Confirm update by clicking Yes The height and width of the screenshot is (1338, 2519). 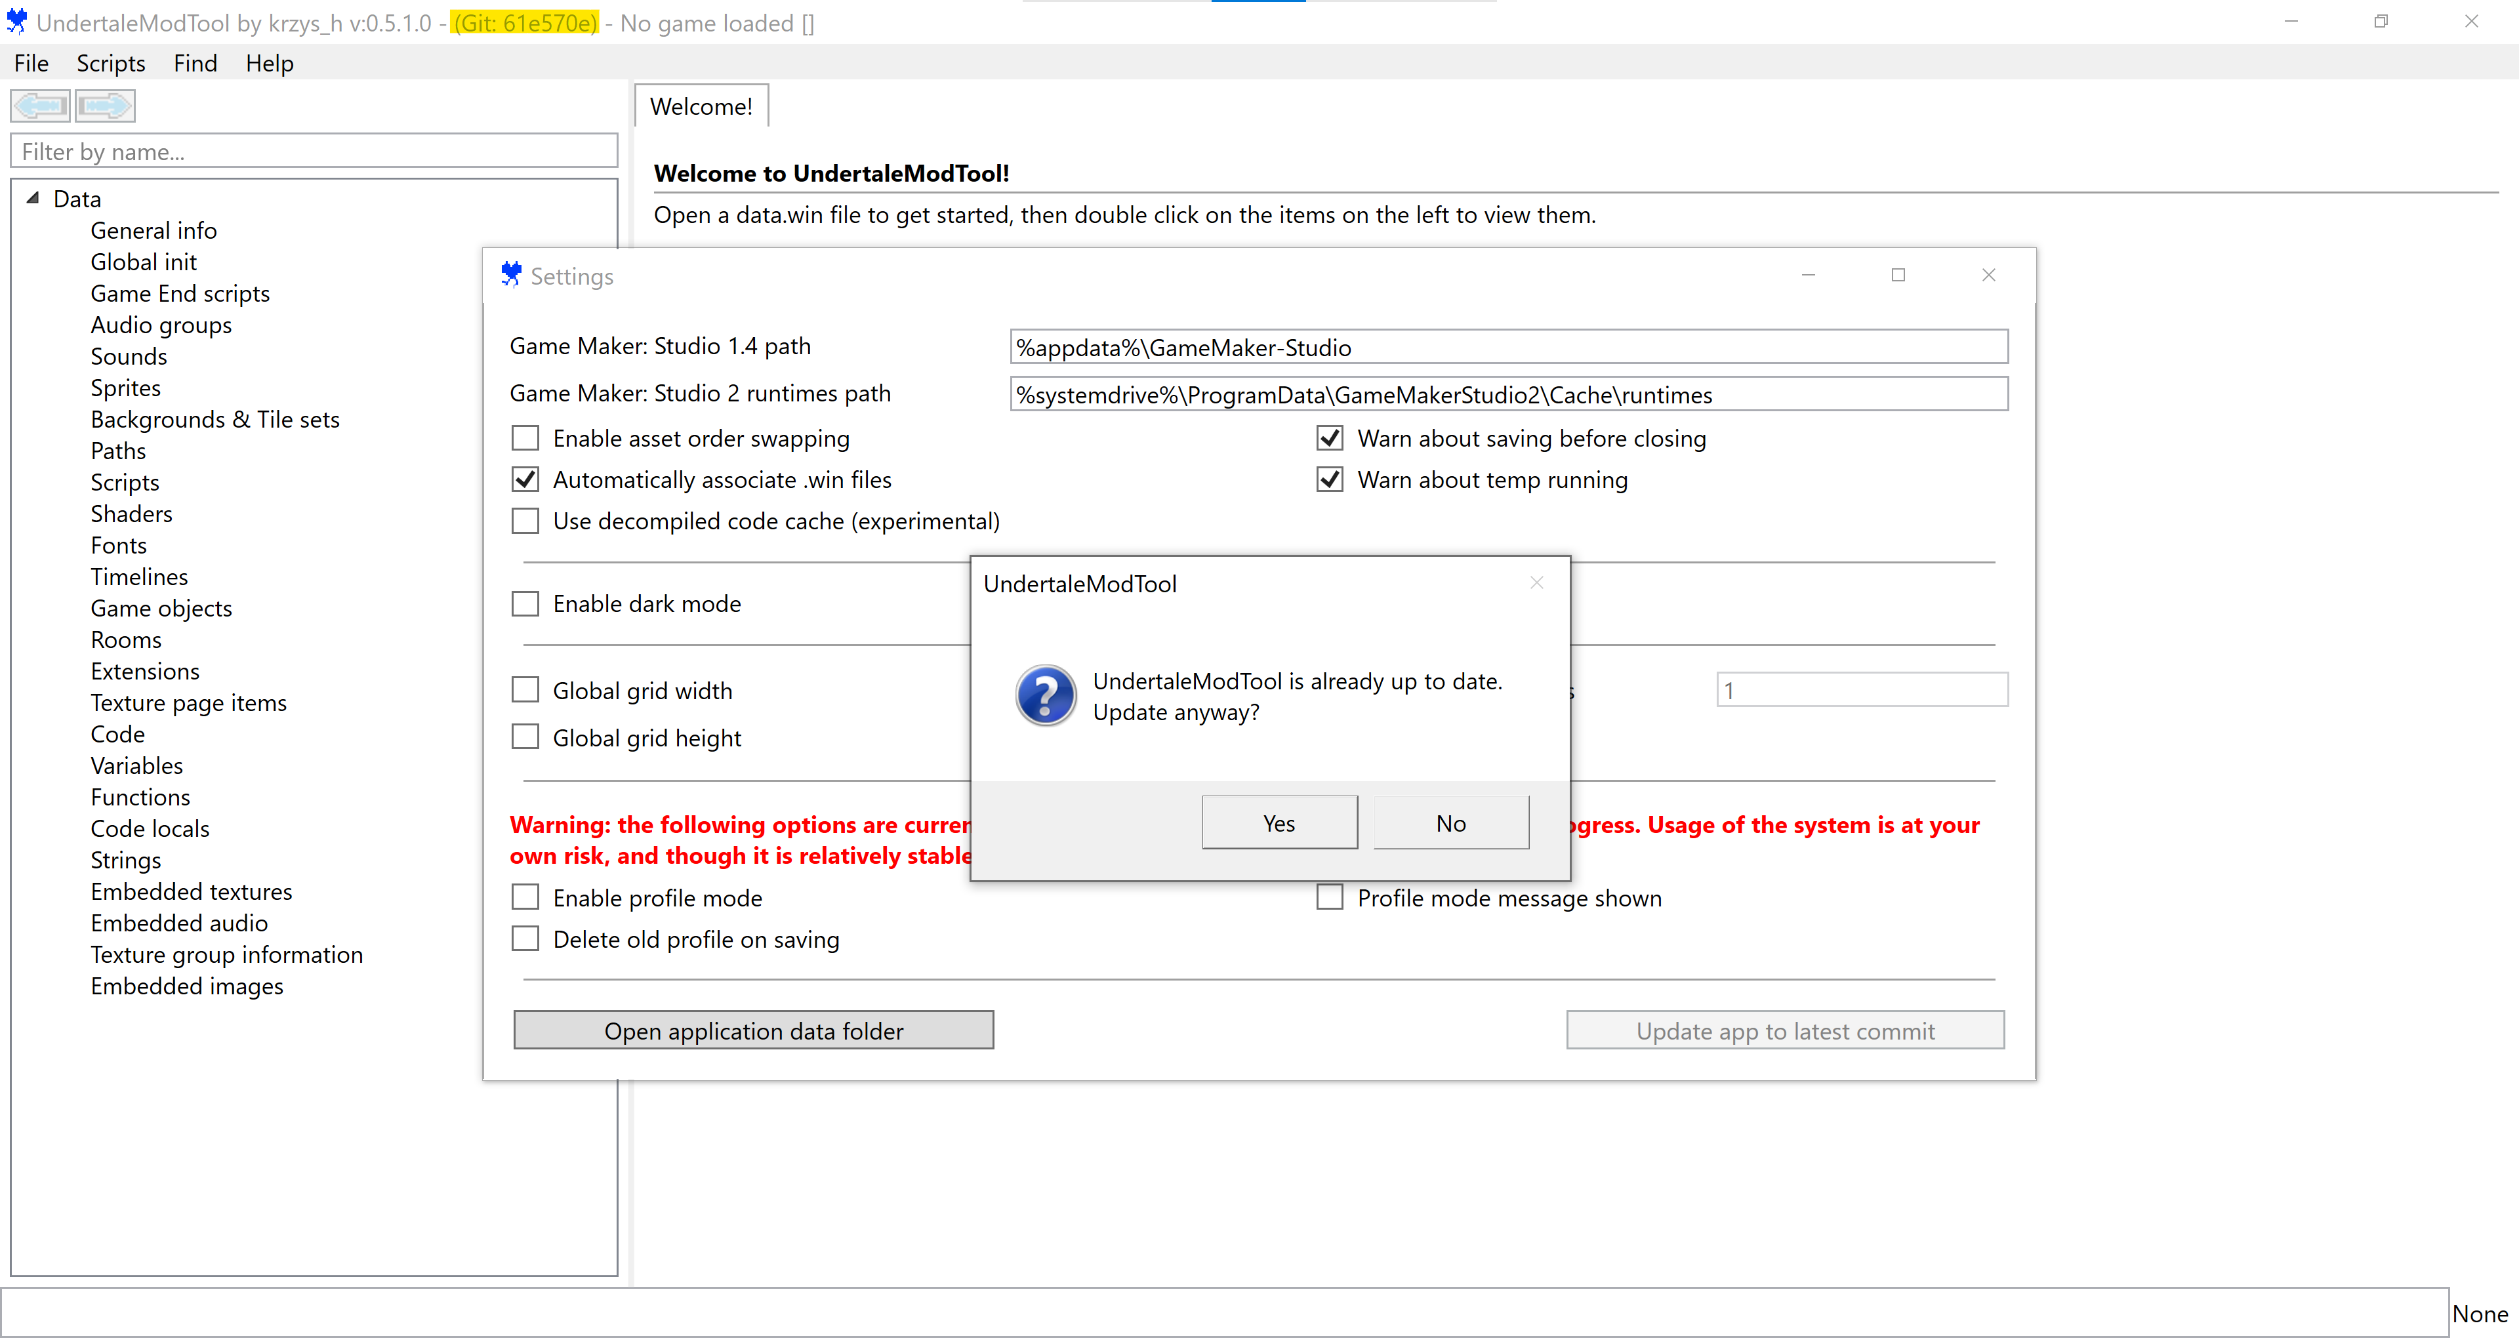1279,822
